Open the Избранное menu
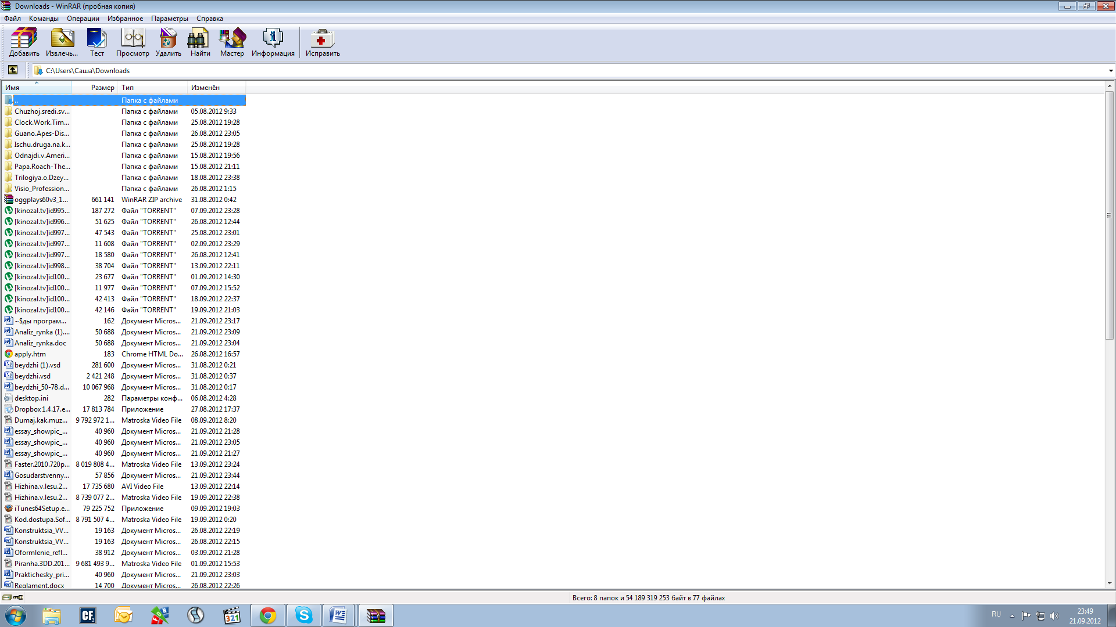The width and height of the screenshot is (1116, 627). [x=125, y=19]
